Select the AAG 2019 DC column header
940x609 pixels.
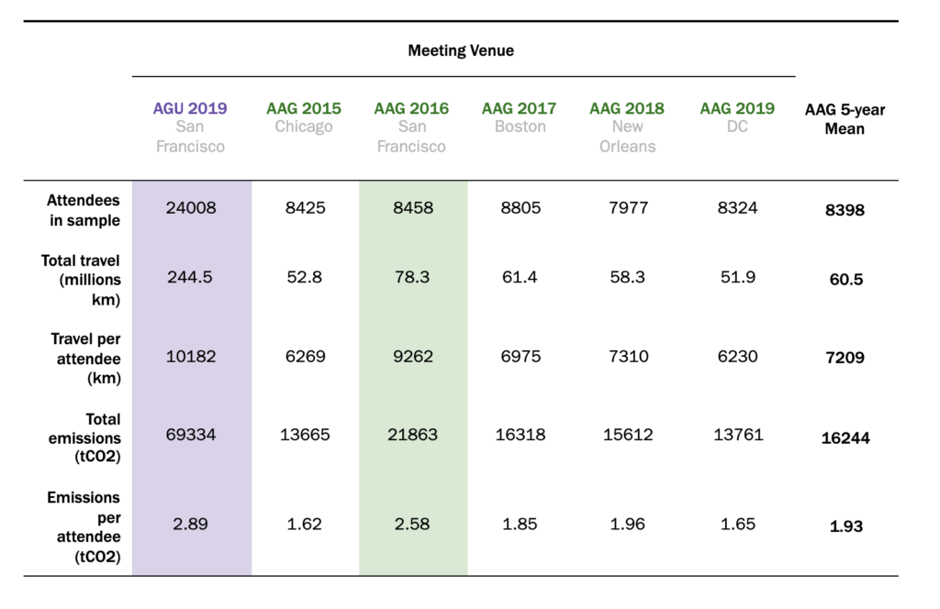(x=737, y=117)
